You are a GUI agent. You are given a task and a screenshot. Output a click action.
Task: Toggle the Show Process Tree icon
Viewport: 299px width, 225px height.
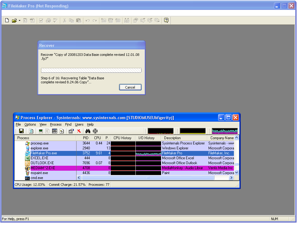48,131
